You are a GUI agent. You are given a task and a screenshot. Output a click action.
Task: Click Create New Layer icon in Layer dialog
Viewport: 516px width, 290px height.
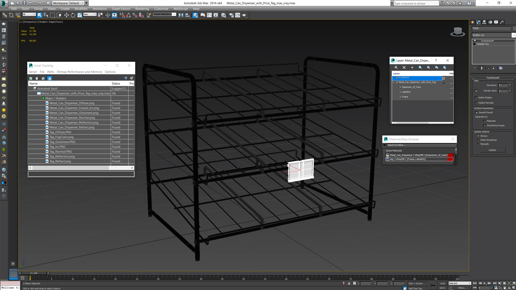(396, 67)
